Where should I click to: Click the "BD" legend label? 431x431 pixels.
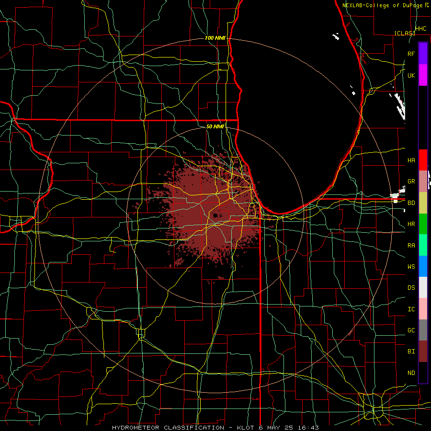pos(411,203)
